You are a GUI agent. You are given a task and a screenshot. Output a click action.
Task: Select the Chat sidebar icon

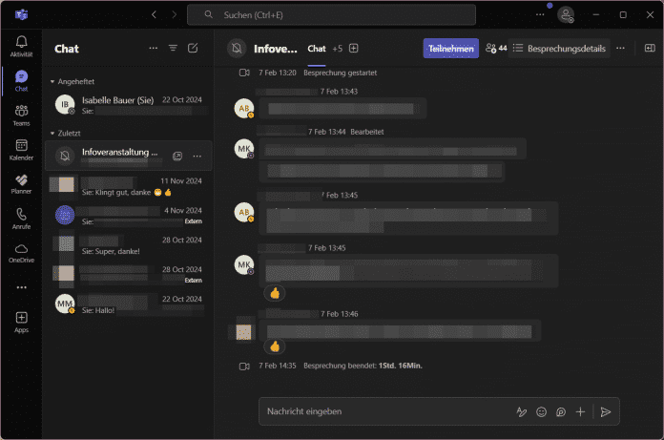click(x=21, y=81)
